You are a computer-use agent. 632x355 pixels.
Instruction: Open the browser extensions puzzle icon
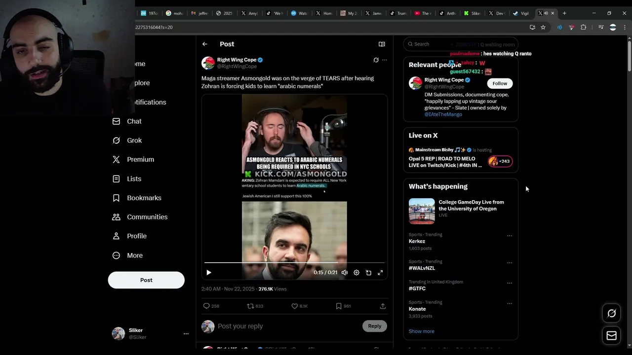[583, 27]
